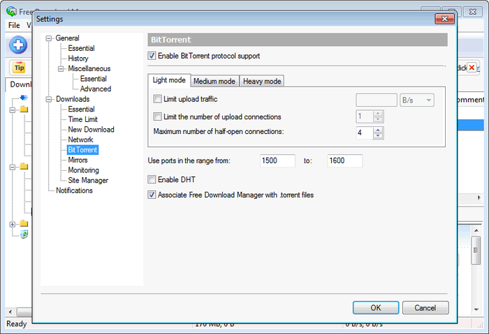Image resolution: width=489 pixels, height=334 pixels.
Task: Click the port range start field 1500
Action: (x=277, y=161)
